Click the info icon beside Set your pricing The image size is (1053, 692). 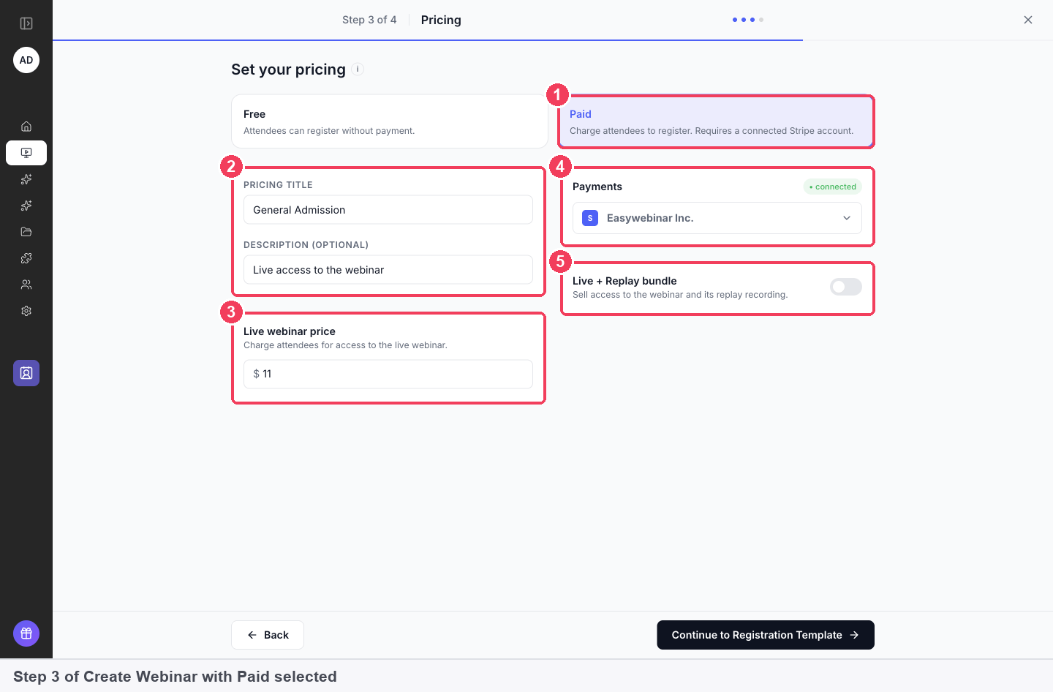point(358,69)
